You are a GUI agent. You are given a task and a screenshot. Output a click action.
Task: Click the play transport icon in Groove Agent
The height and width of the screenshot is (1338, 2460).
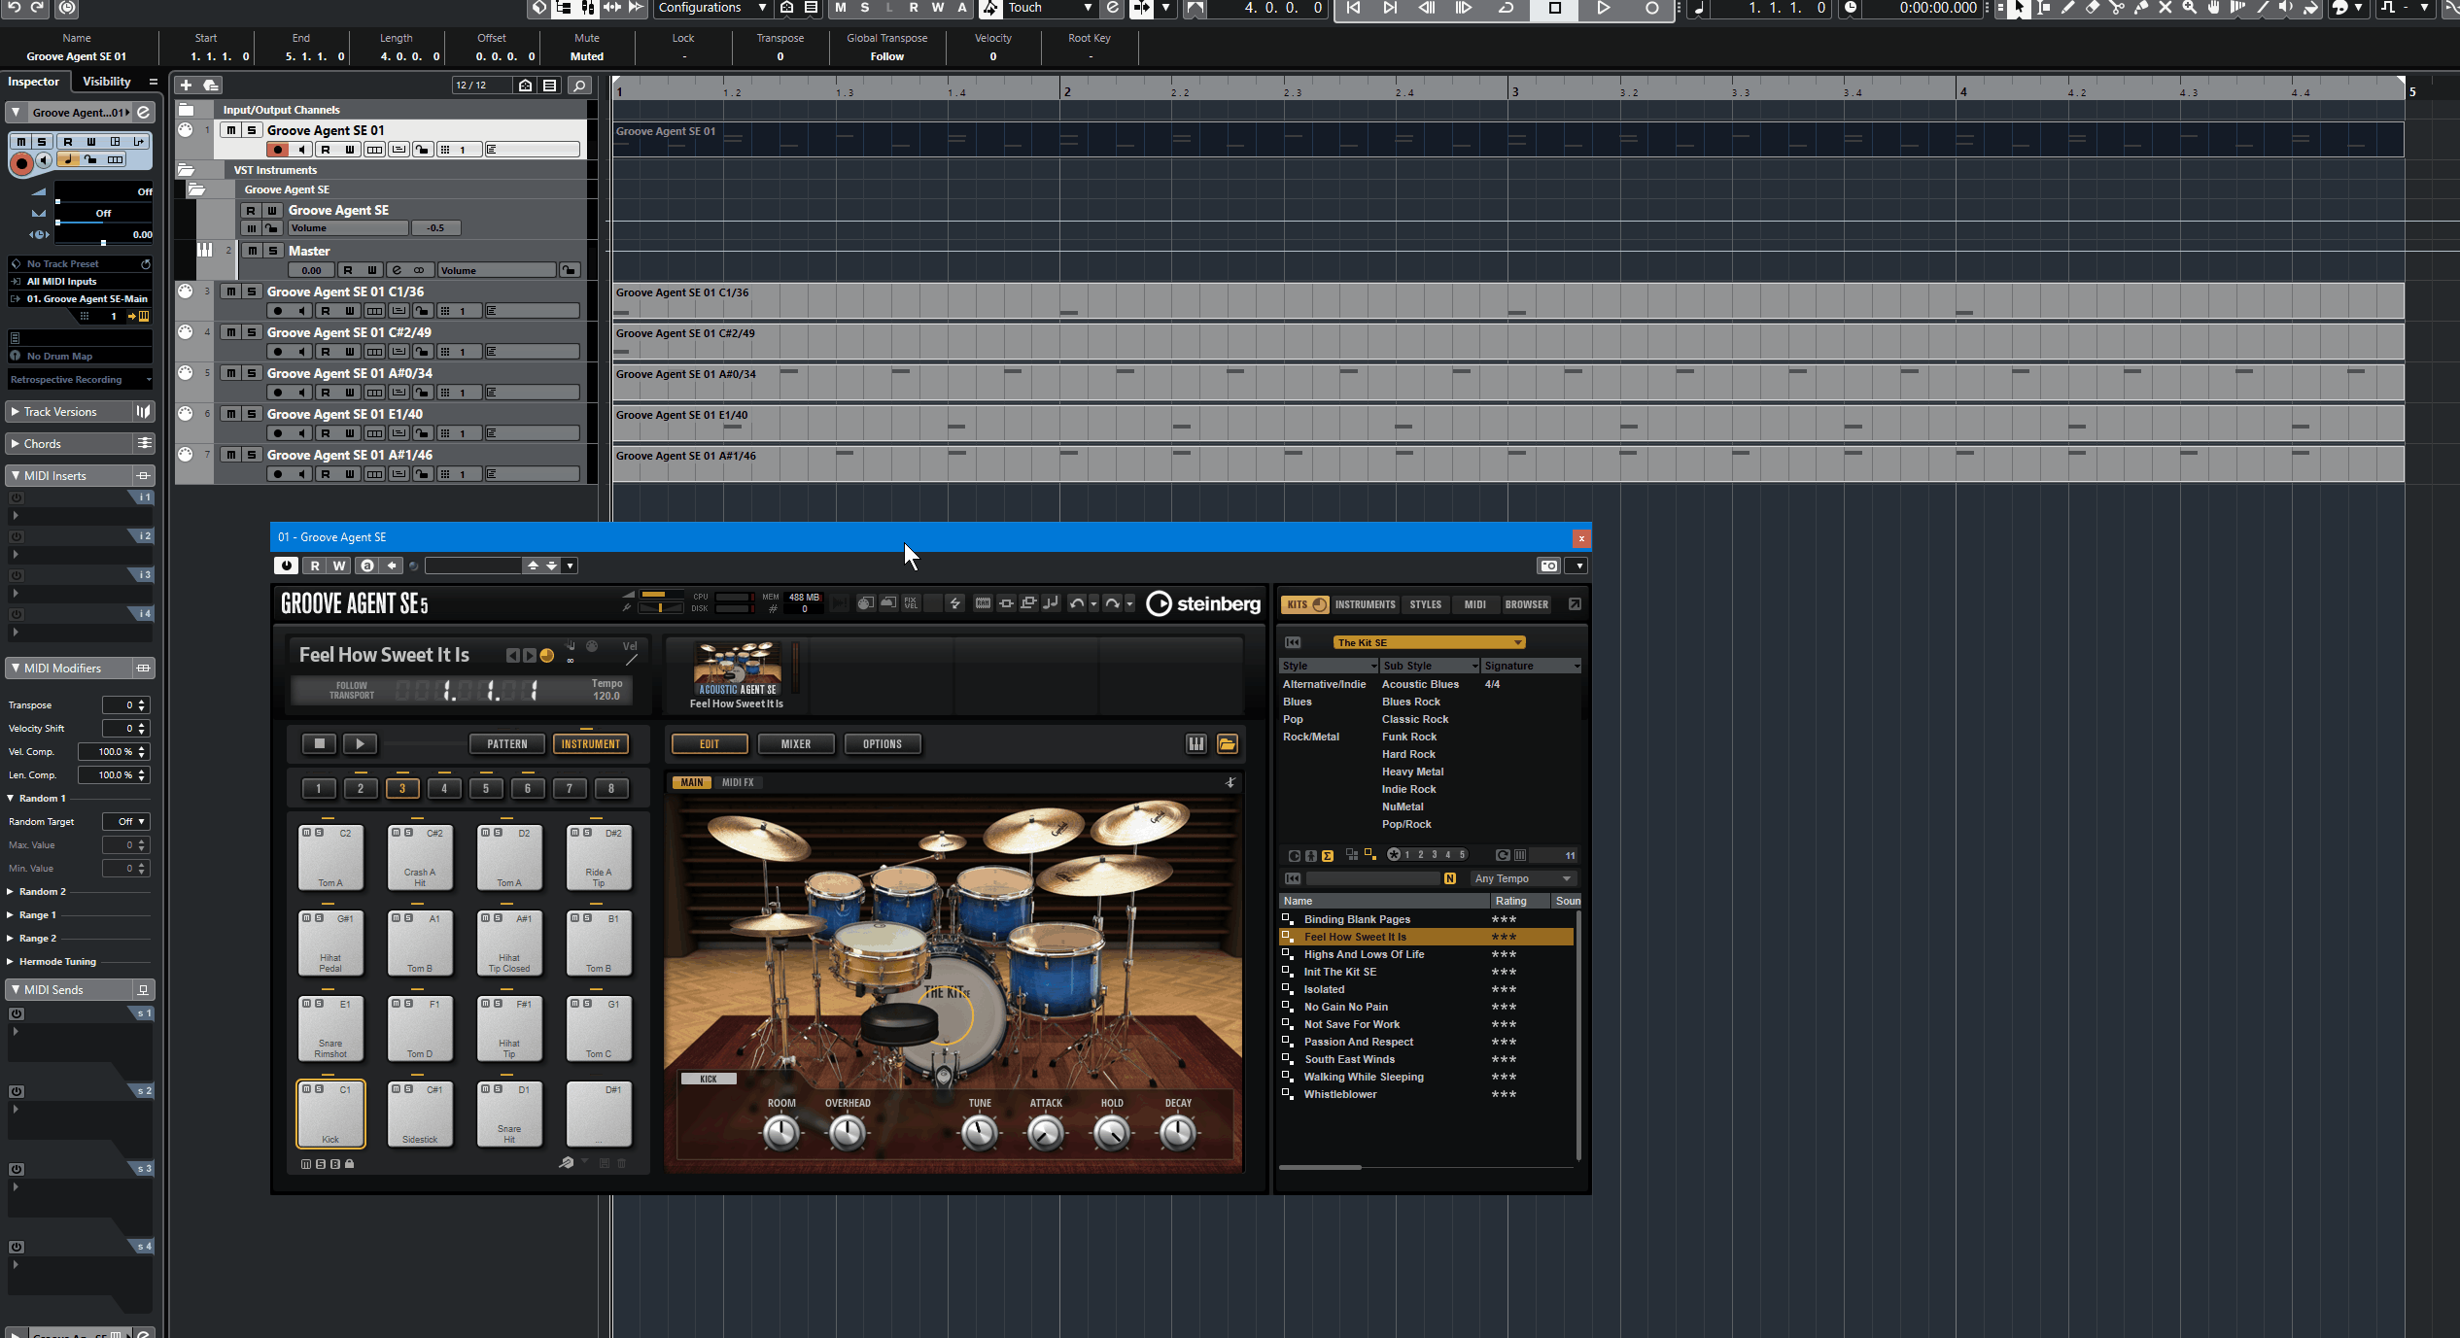(360, 743)
